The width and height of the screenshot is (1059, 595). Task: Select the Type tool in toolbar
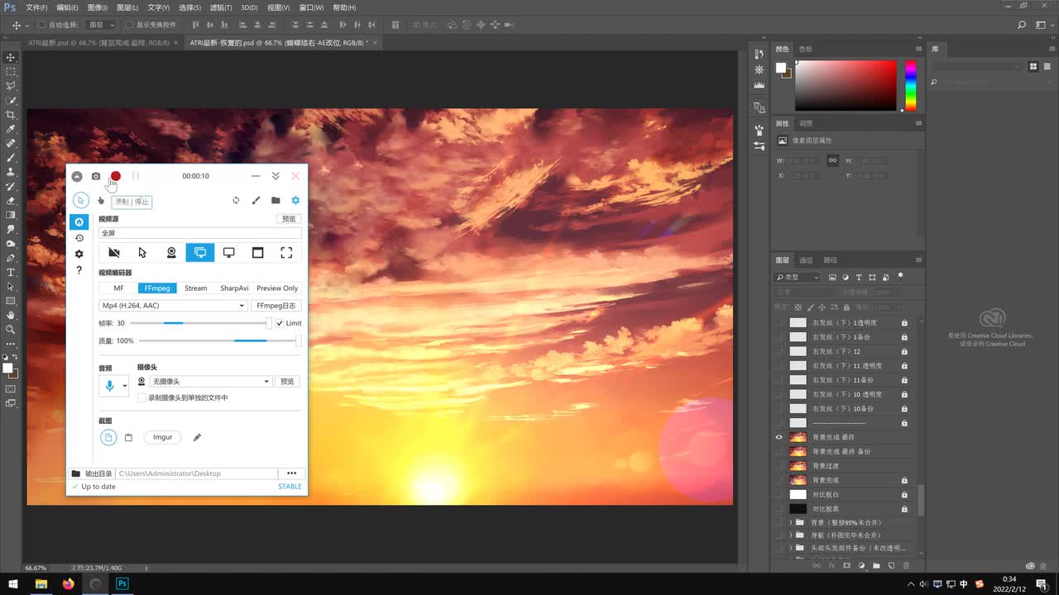pyautogui.click(x=11, y=272)
